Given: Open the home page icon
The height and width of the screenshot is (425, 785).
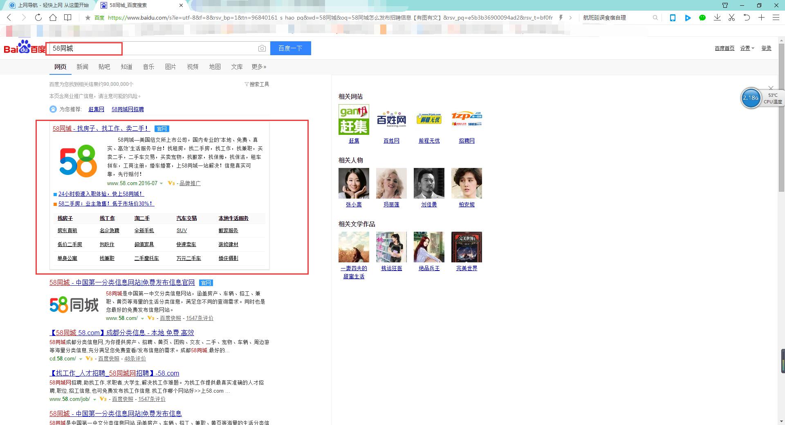Looking at the screenshot, I should coord(53,18).
